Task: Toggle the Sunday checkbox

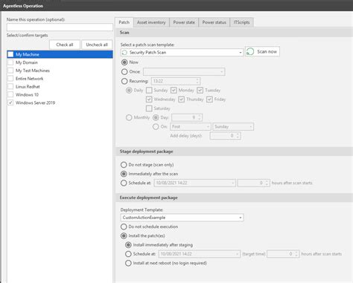Action: [x=149, y=90]
